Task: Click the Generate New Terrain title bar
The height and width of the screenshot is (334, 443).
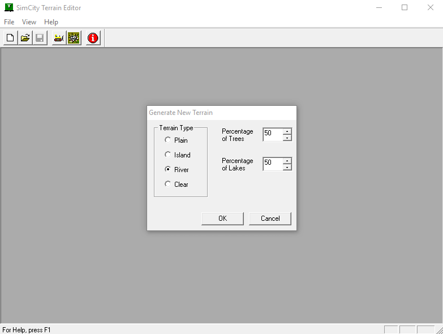Action: pyautogui.click(x=222, y=113)
